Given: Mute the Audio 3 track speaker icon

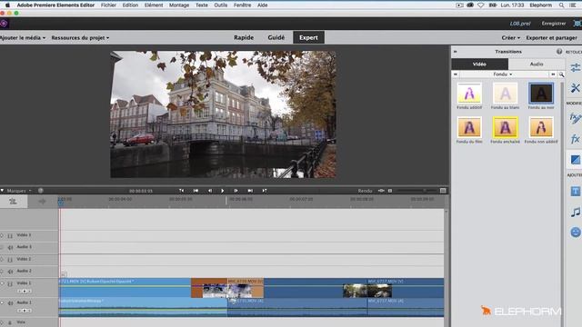Looking at the screenshot, I should [10, 247].
